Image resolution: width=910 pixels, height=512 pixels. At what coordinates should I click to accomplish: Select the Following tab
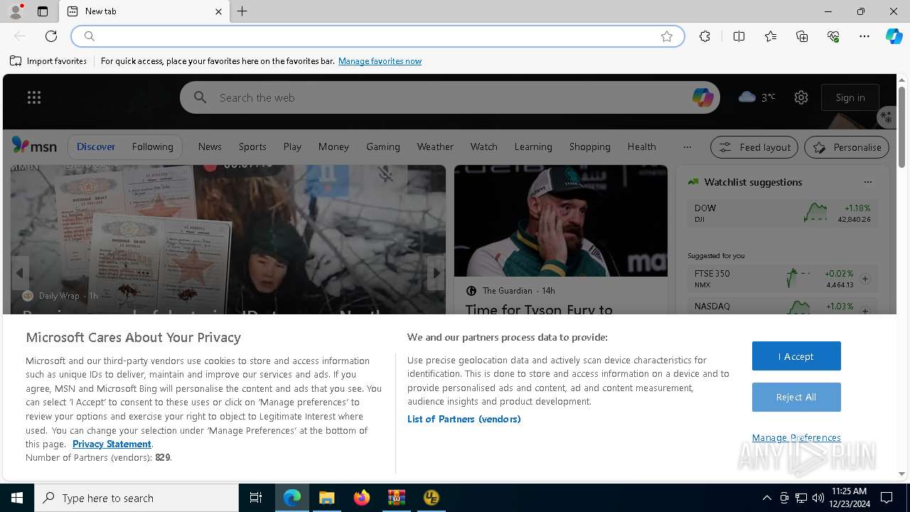152,146
